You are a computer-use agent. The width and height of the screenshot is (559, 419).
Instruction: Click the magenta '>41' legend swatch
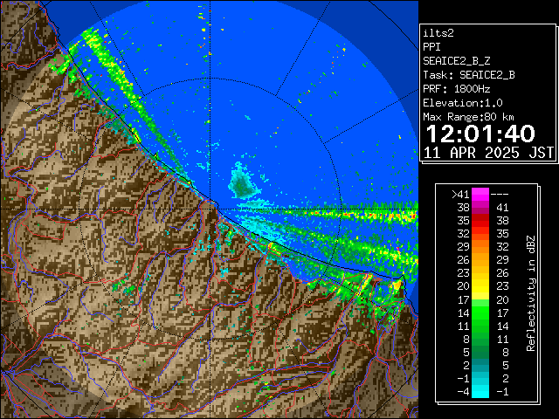tap(480, 195)
